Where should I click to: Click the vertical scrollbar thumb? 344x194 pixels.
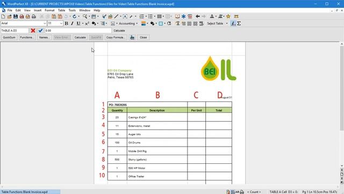pos(342,88)
